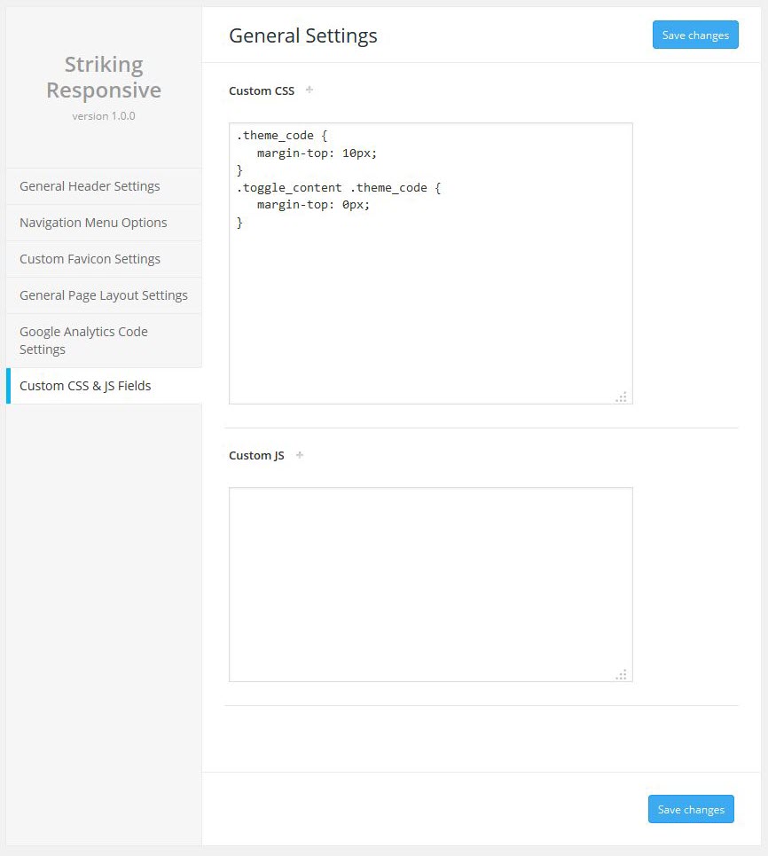Open General Page Layout Settings
This screenshot has width=768, height=856.
[x=104, y=294]
